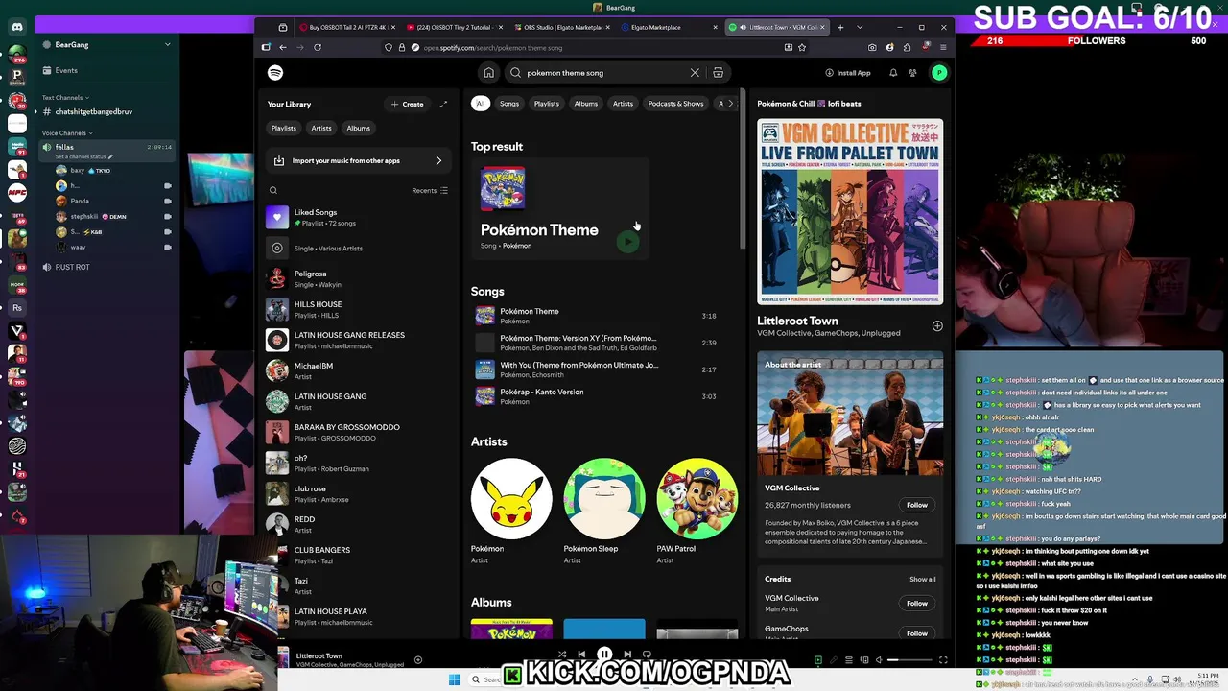Skip to previous track
Image resolution: width=1228 pixels, height=691 pixels.
[581, 655]
